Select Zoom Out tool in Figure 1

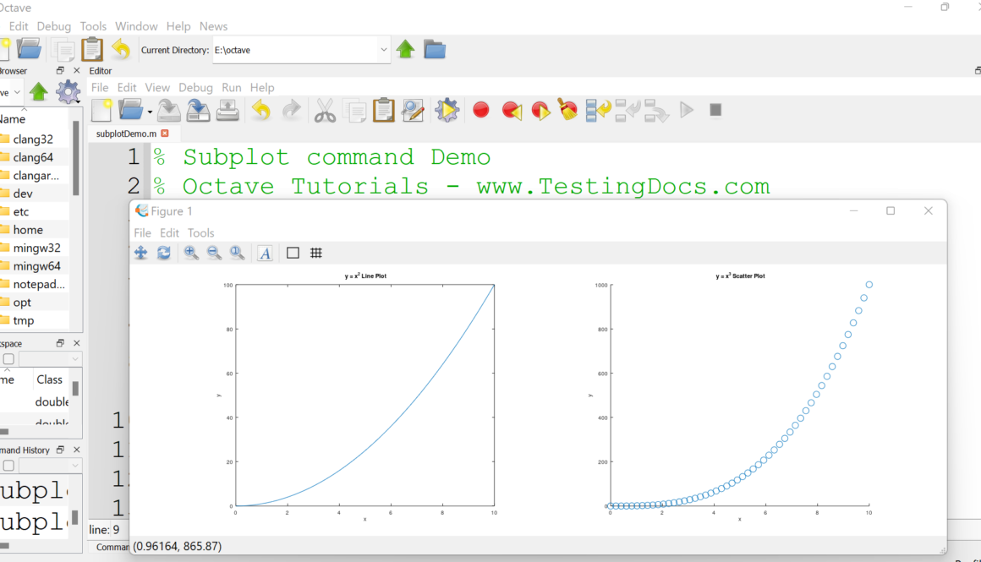pyautogui.click(x=214, y=253)
